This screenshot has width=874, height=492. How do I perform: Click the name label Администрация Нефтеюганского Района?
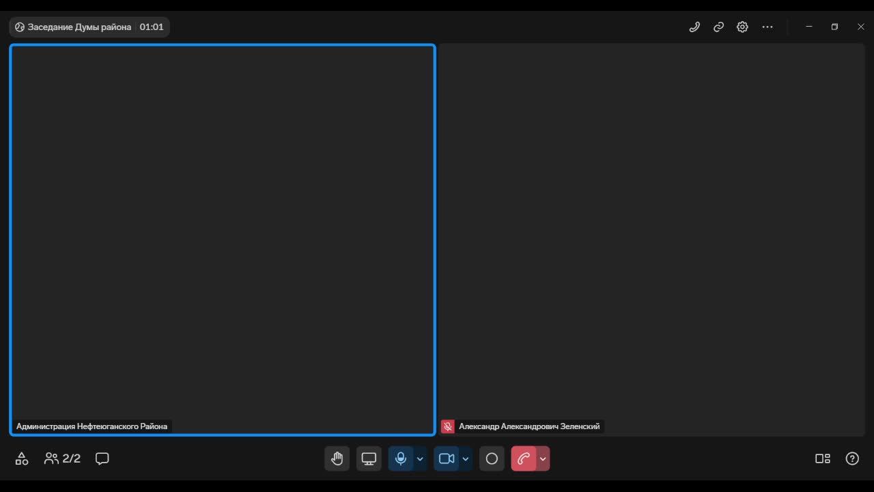(91, 426)
